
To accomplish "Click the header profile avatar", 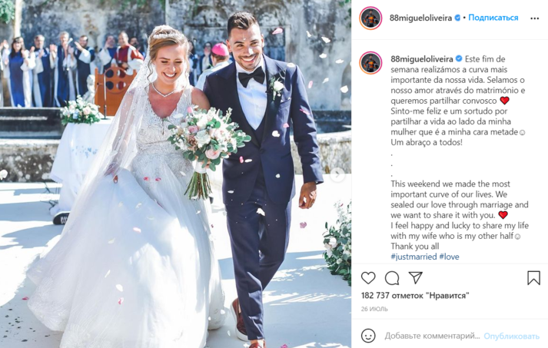I will tap(370, 18).
